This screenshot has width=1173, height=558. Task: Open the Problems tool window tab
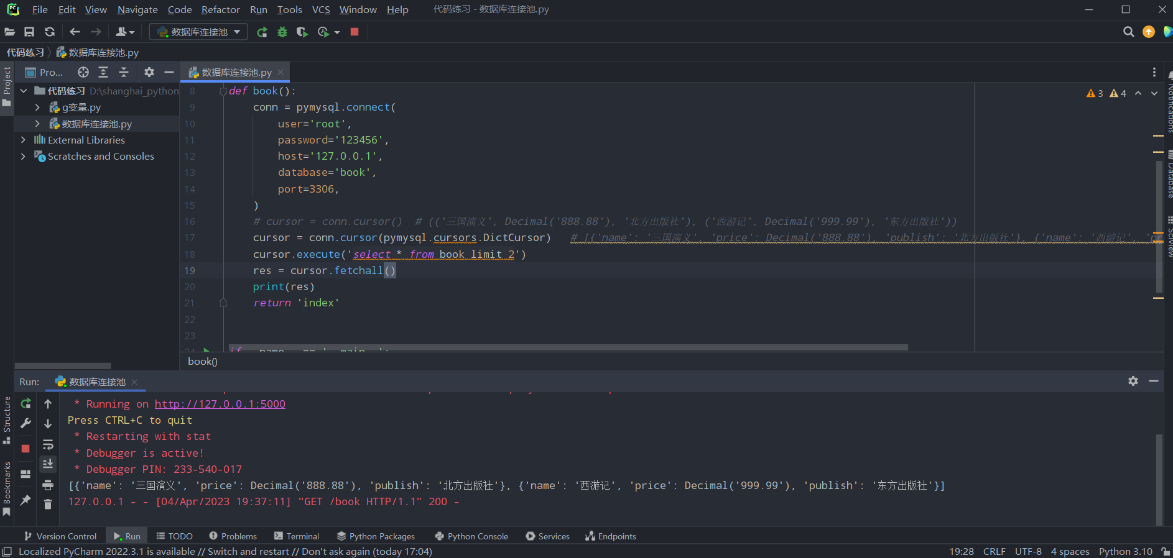click(x=233, y=536)
